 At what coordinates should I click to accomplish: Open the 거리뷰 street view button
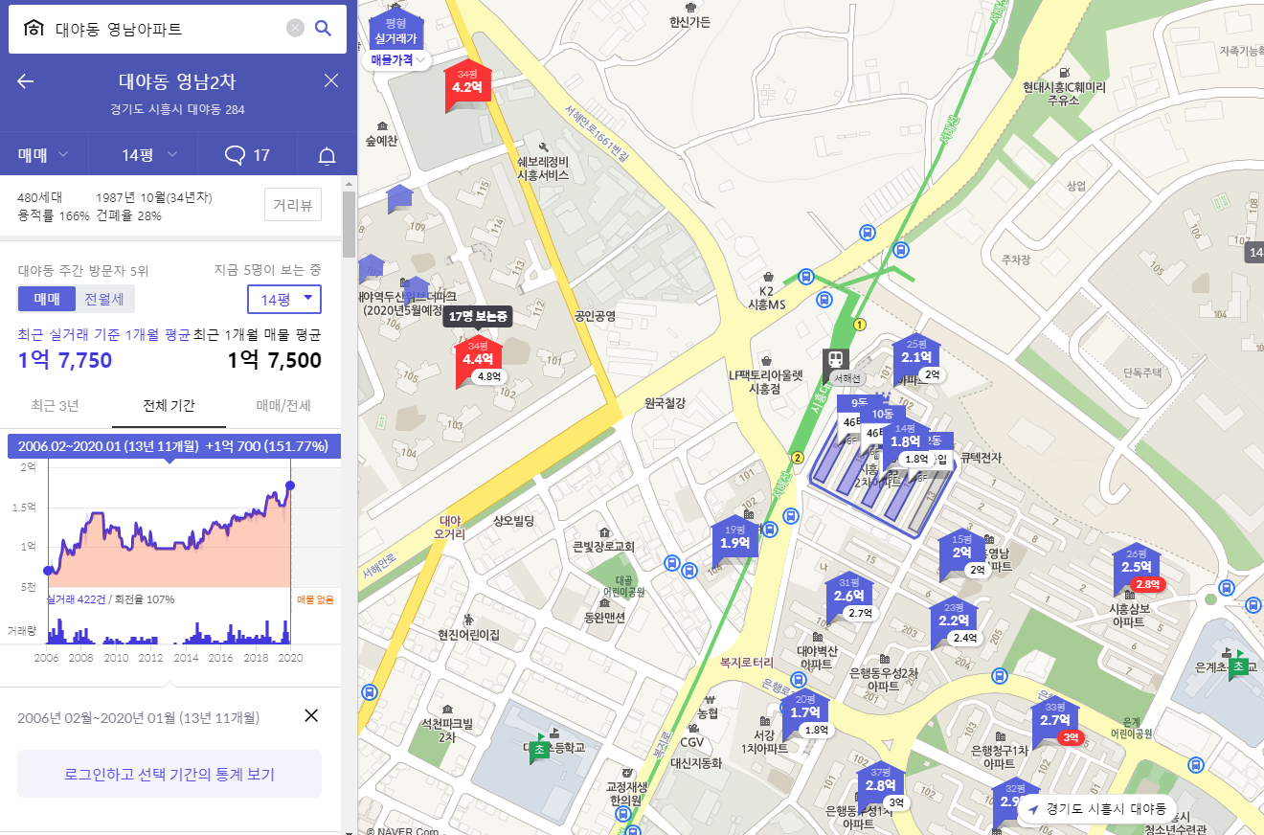tap(293, 205)
